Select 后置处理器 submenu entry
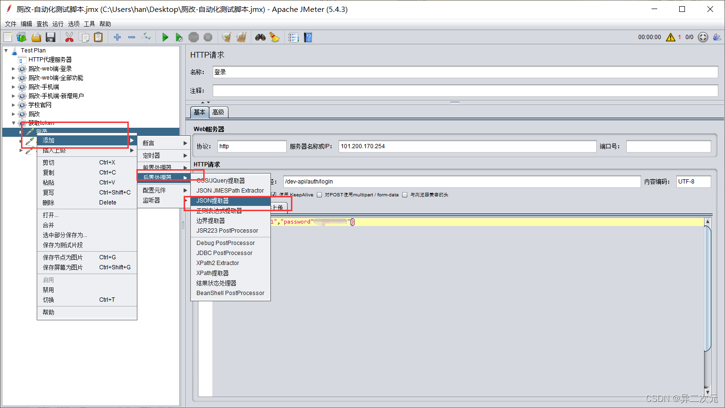The image size is (725, 408). 164,177
